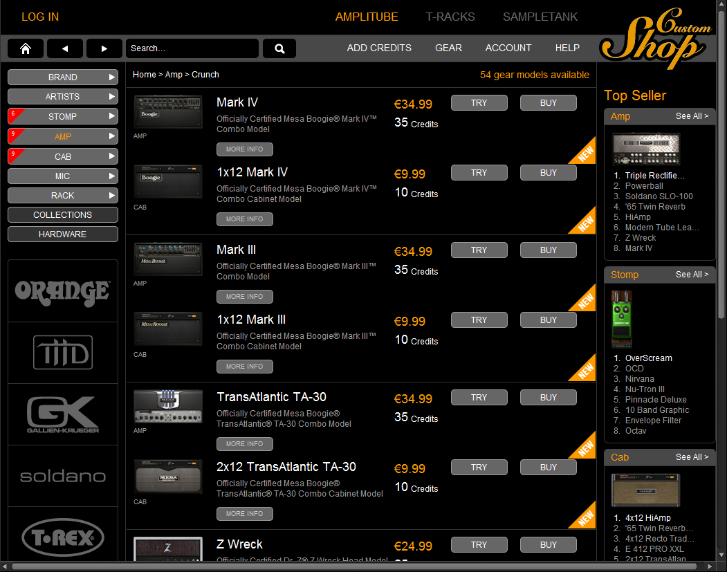Image resolution: width=727 pixels, height=572 pixels.
Task: Click the horizontal scrollbar thumb
Action: point(353,566)
